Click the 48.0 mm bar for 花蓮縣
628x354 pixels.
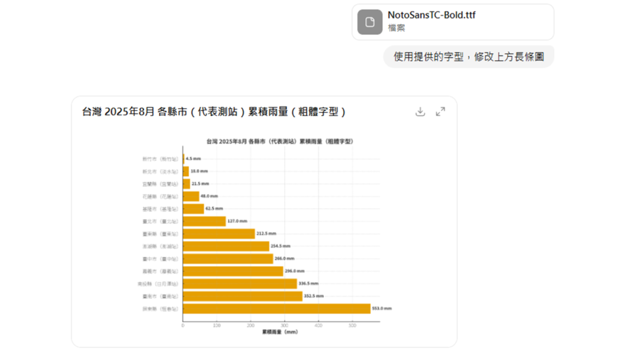coord(191,196)
